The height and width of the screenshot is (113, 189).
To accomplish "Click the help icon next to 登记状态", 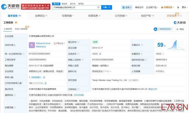I will [78, 42].
